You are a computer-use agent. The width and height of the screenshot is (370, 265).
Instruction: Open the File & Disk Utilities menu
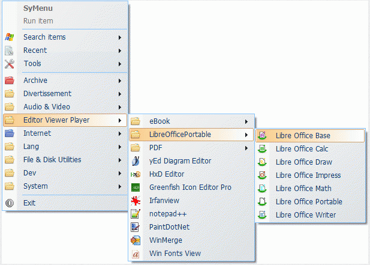coord(65,160)
